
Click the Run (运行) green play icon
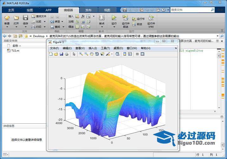(114, 18)
